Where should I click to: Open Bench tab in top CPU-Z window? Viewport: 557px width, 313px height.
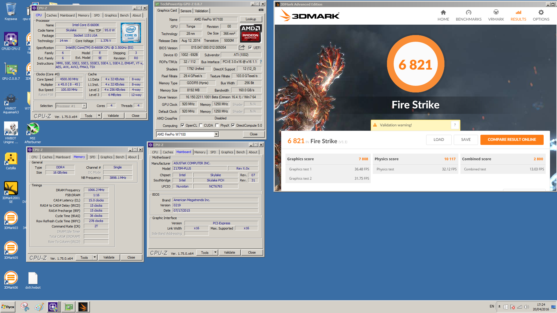tap(124, 15)
